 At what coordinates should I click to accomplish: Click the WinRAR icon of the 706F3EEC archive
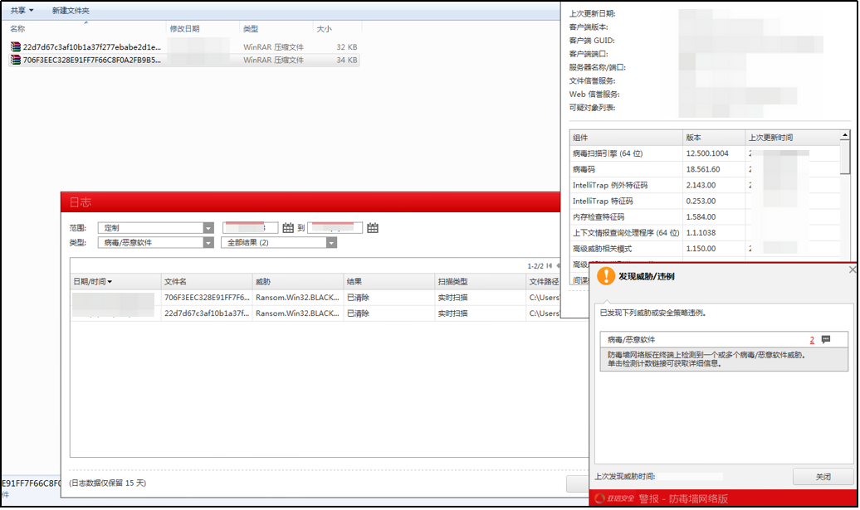pos(16,60)
